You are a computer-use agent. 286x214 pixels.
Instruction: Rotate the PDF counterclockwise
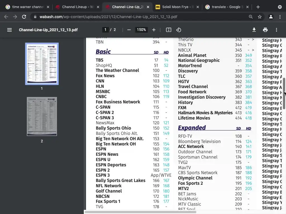(x=178, y=30)
